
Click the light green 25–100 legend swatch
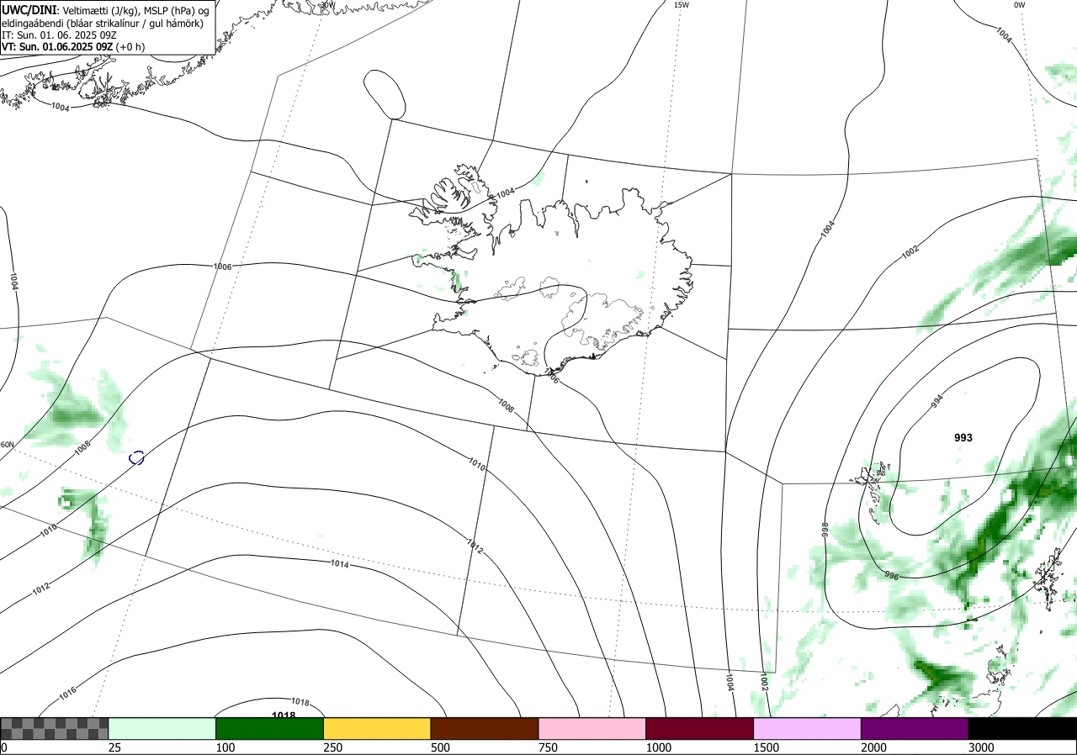pyautogui.click(x=162, y=728)
